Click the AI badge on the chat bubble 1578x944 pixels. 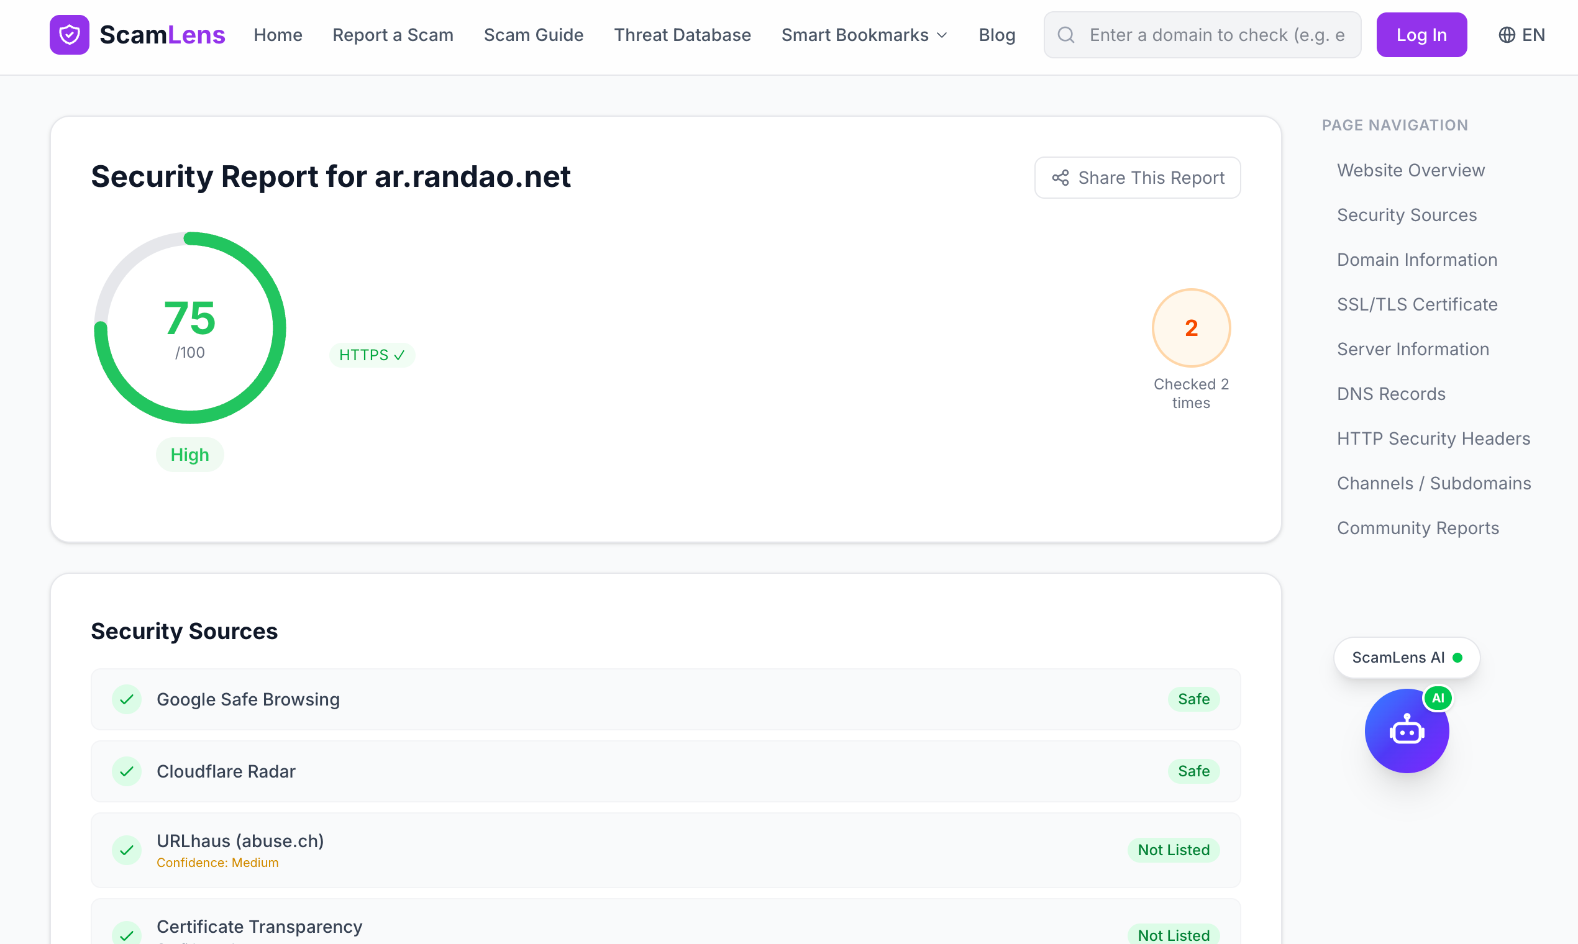click(1439, 697)
